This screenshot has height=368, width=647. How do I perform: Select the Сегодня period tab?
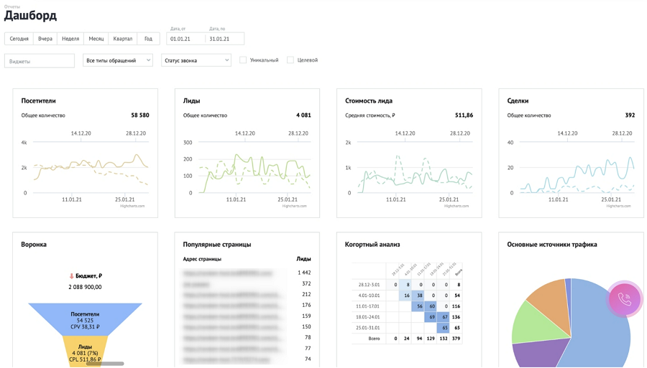(19, 39)
